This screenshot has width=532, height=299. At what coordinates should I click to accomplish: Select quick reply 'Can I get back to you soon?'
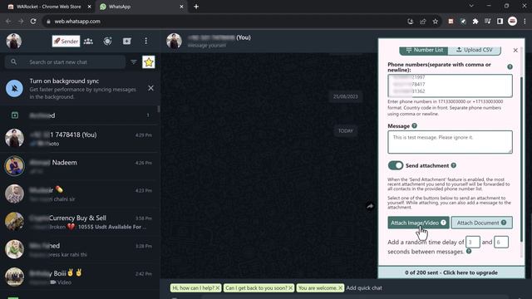256,288
